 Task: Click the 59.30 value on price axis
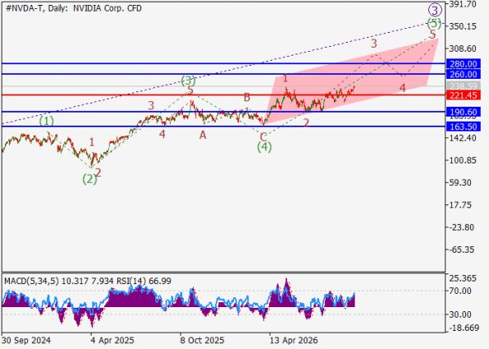(460, 182)
